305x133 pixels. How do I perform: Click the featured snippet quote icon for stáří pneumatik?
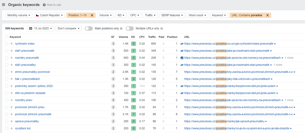[182, 51]
